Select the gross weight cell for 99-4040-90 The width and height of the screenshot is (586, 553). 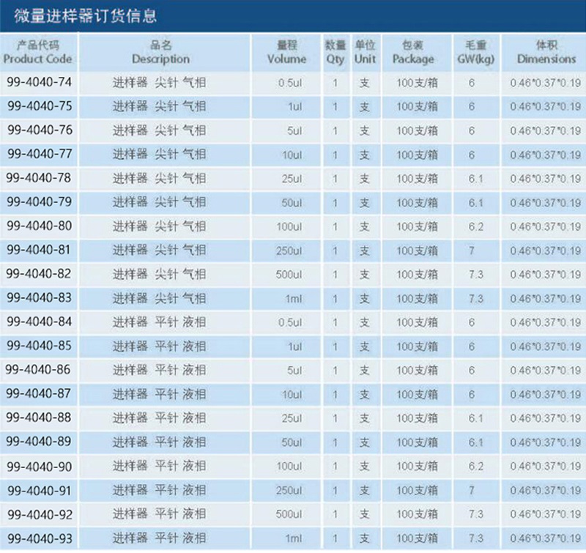click(472, 466)
